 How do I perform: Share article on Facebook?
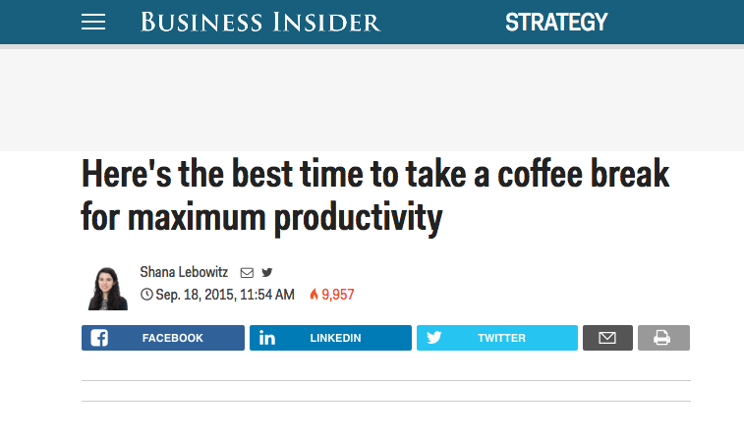pyautogui.click(x=163, y=338)
